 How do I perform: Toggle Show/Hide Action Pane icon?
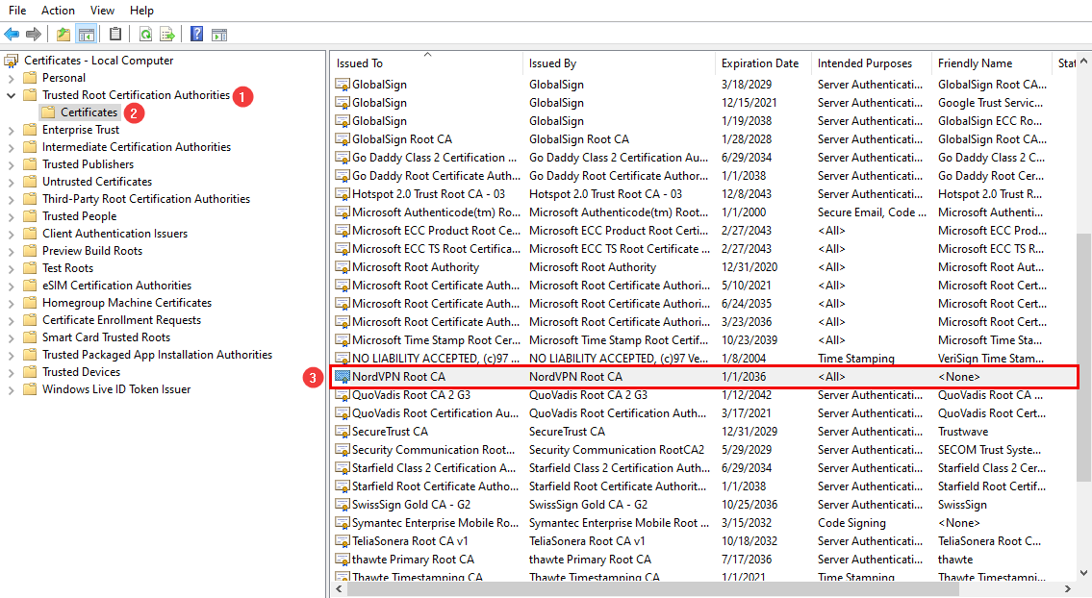point(219,35)
